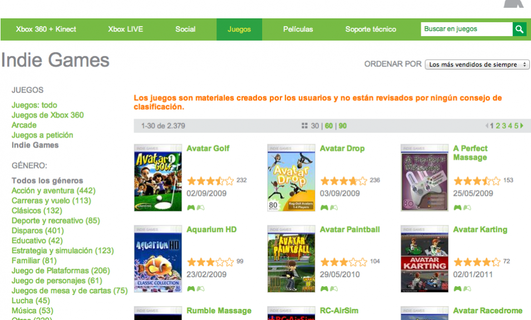Image resolution: width=531 pixels, height=320 pixels.
Task: Go to results page 2
Action: 498,126
